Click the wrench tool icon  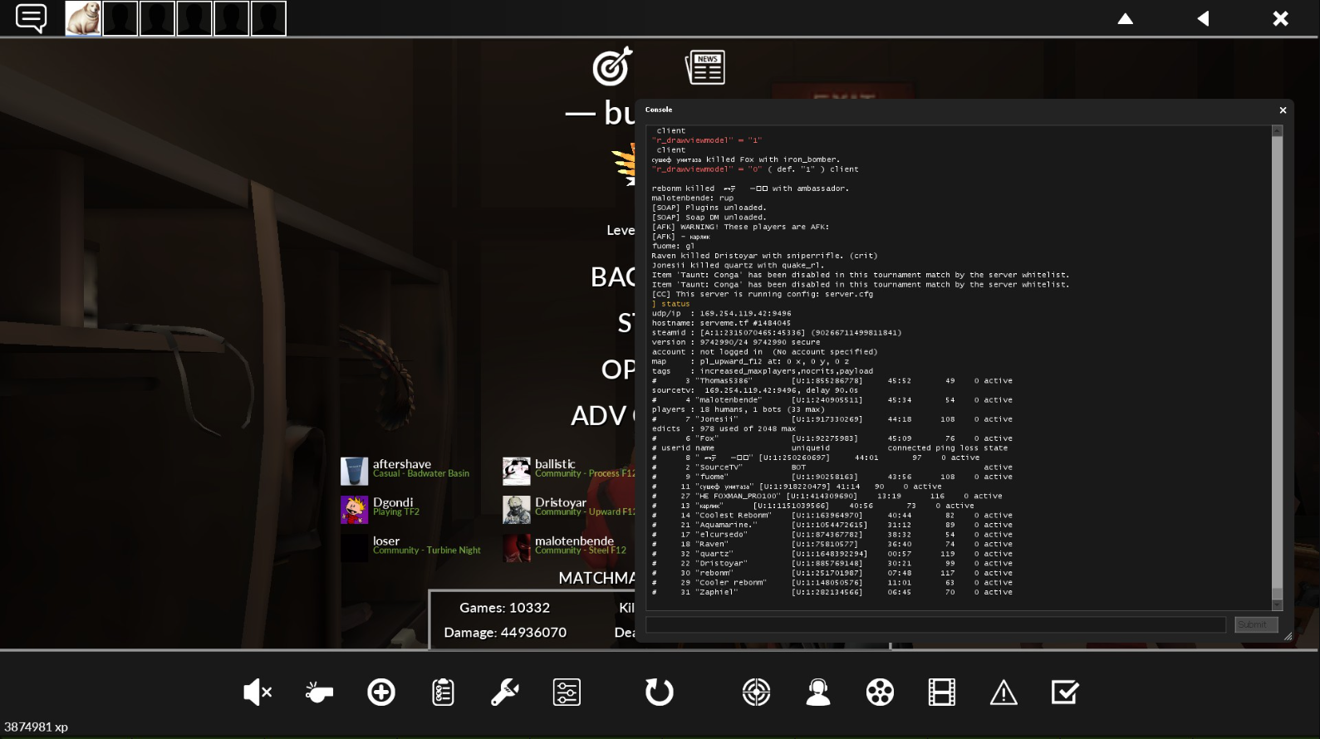point(505,693)
